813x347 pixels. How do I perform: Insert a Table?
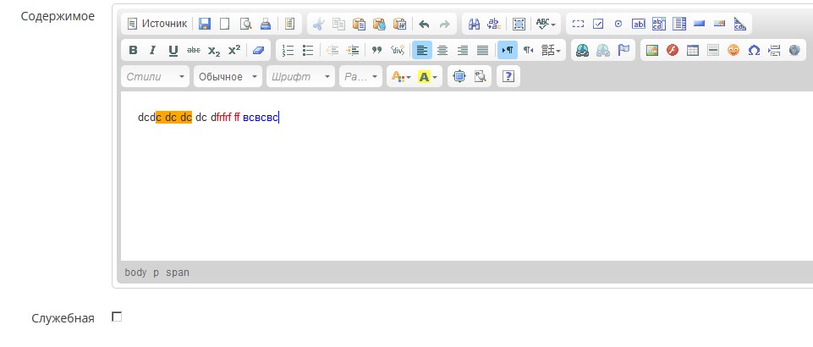(693, 50)
